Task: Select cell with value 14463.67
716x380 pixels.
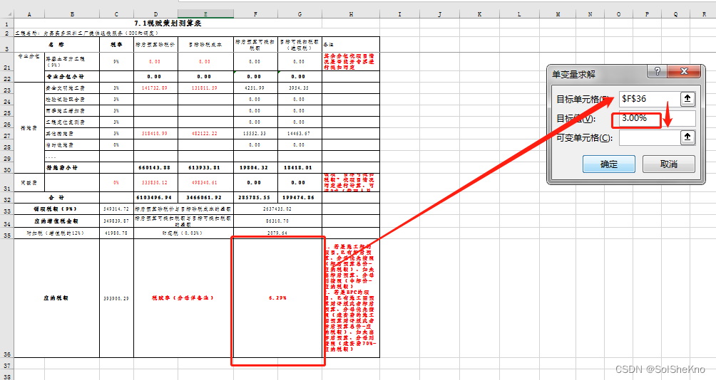Action: click(x=300, y=134)
